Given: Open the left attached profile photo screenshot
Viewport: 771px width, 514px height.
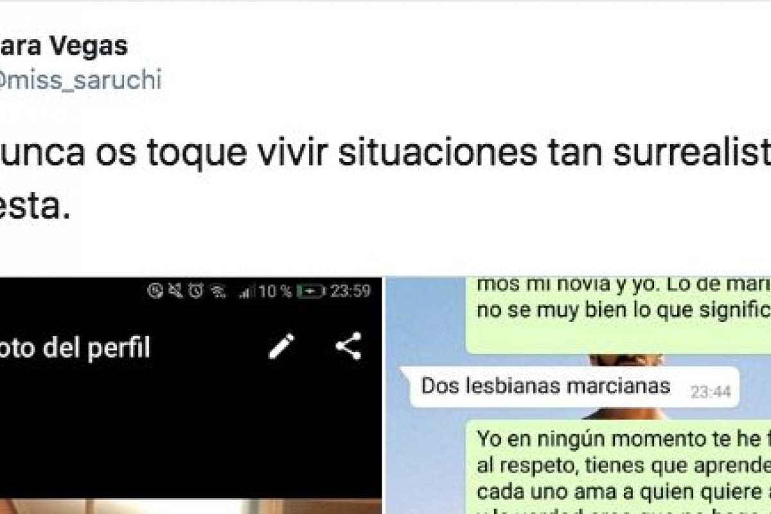Looking at the screenshot, I should (x=191, y=396).
